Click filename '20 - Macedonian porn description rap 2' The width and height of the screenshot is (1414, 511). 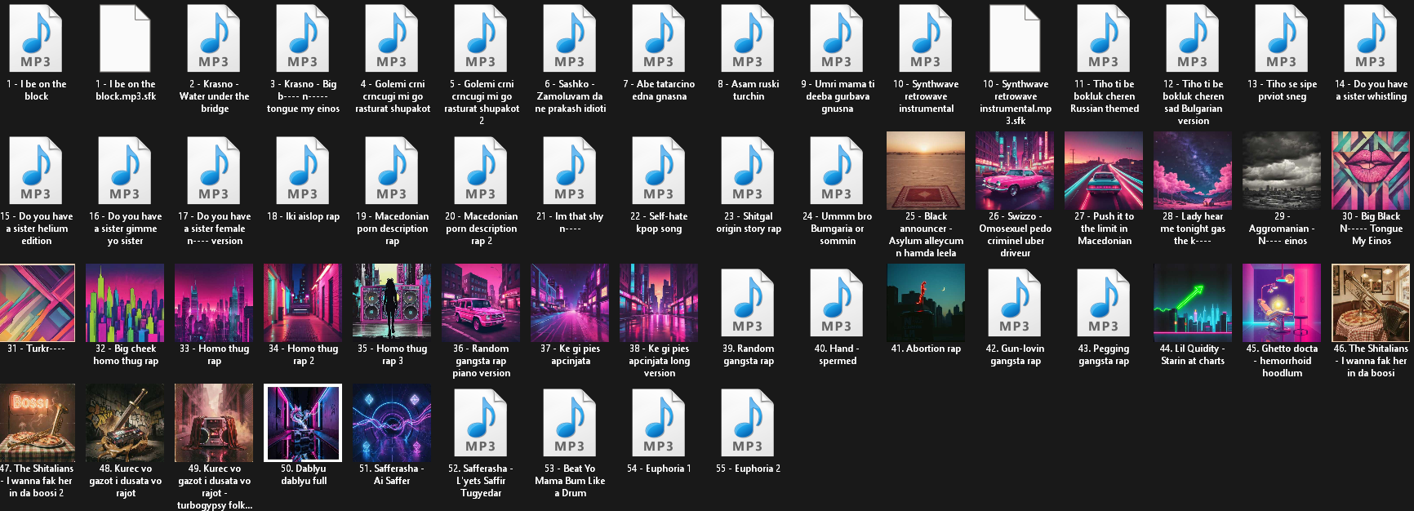pos(481,229)
